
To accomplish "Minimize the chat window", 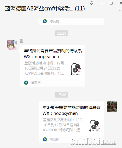I will pyautogui.click(x=101, y=3).
